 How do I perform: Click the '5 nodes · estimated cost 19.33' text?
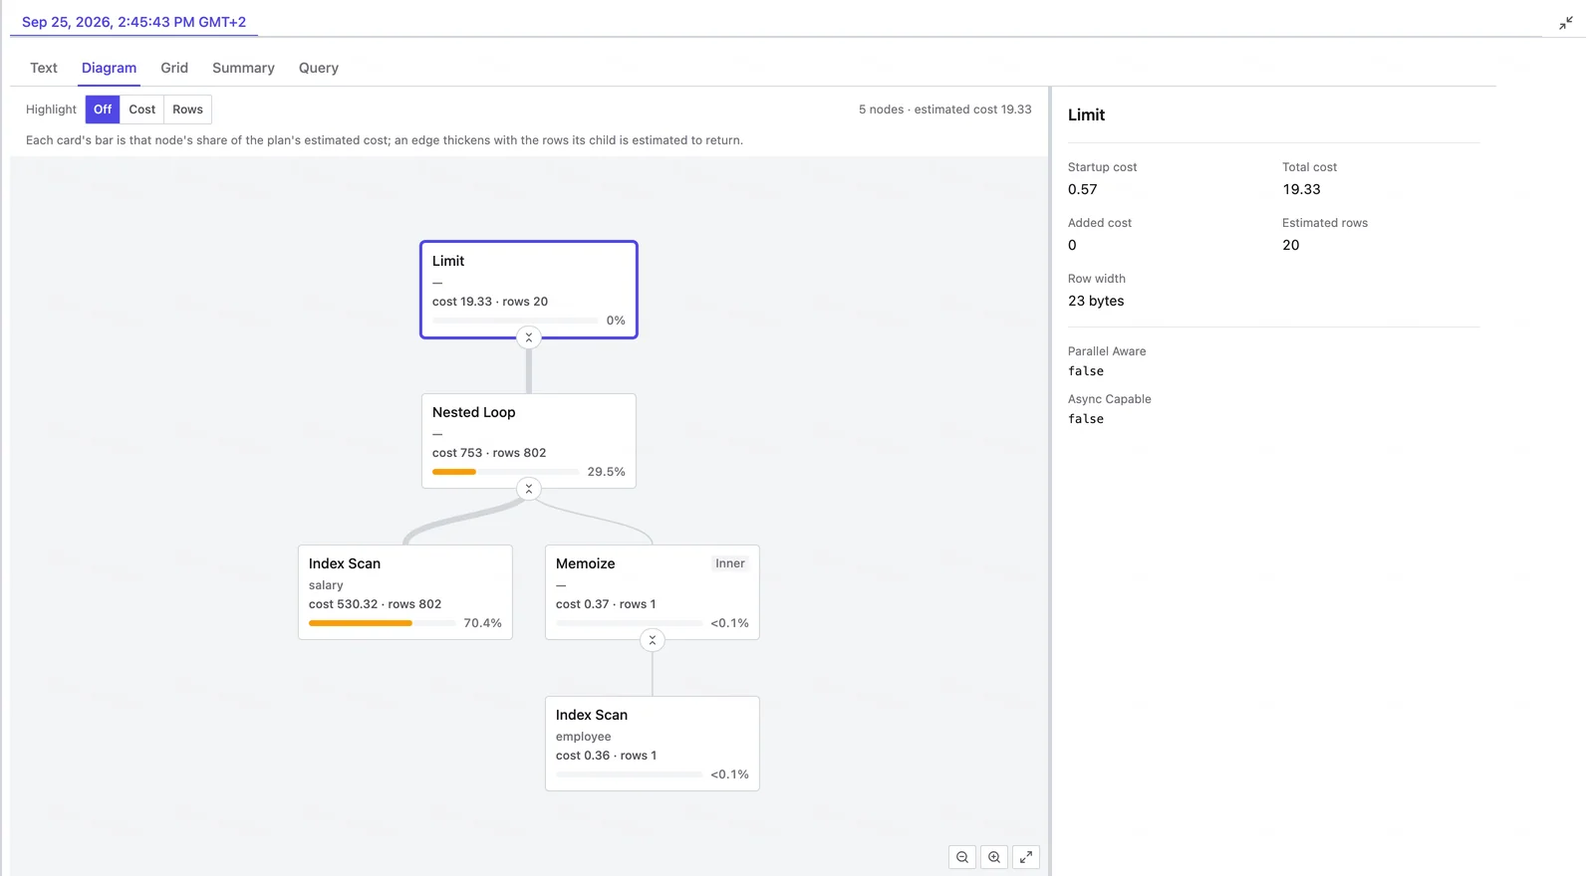[x=944, y=109]
